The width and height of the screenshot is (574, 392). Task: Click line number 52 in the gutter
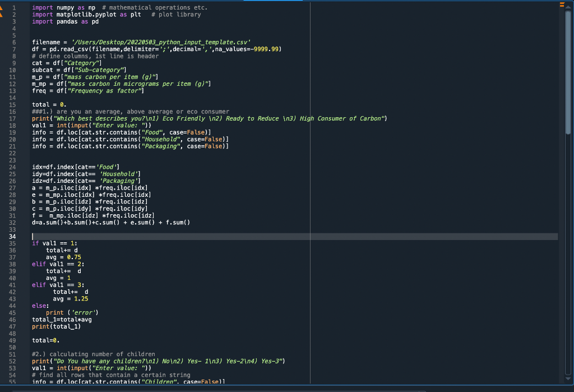point(12,361)
